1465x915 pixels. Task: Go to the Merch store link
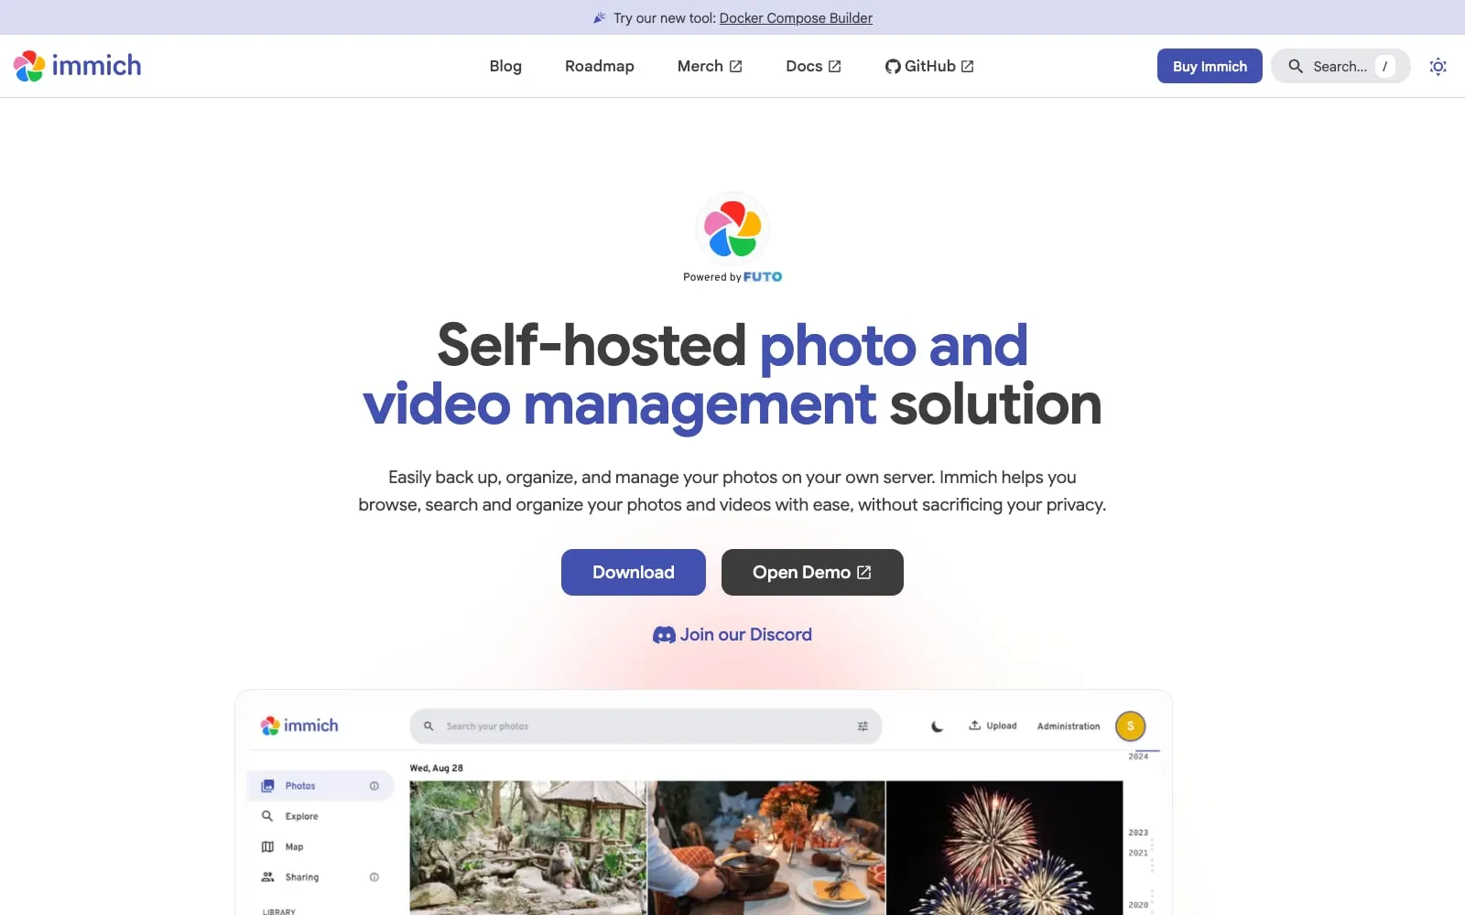point(710,66)
